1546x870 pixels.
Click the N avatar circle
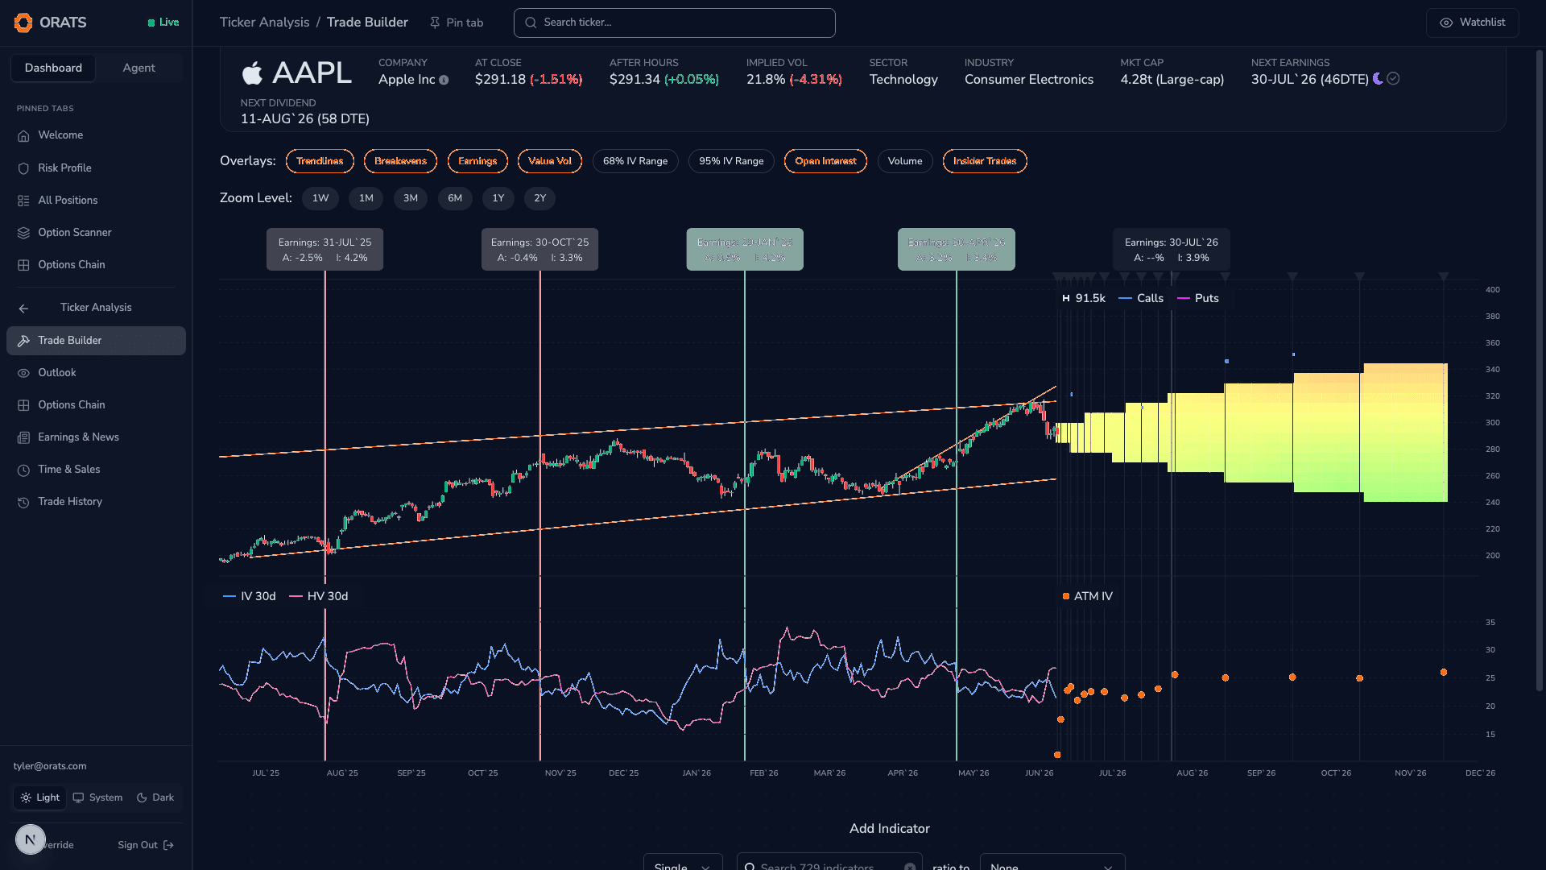click(x=31, y=839)
